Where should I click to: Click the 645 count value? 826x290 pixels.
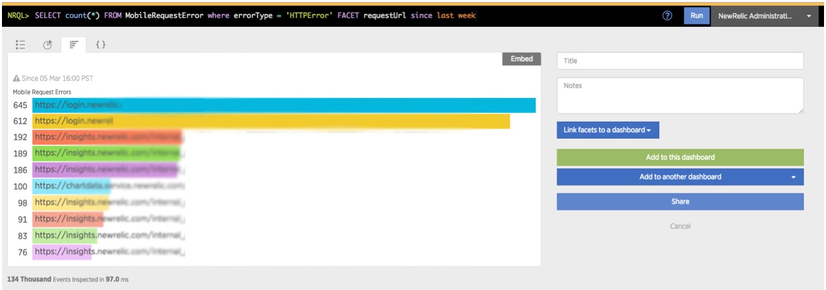coord(20,105)
